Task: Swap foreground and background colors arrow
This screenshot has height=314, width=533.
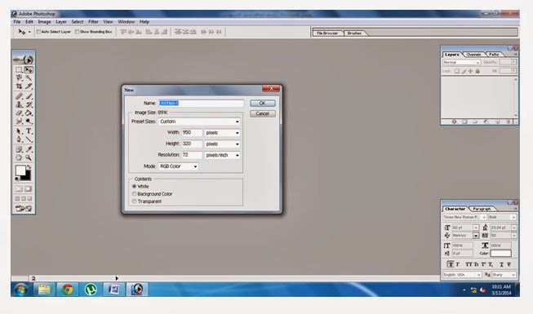Action: click(29, 167)
